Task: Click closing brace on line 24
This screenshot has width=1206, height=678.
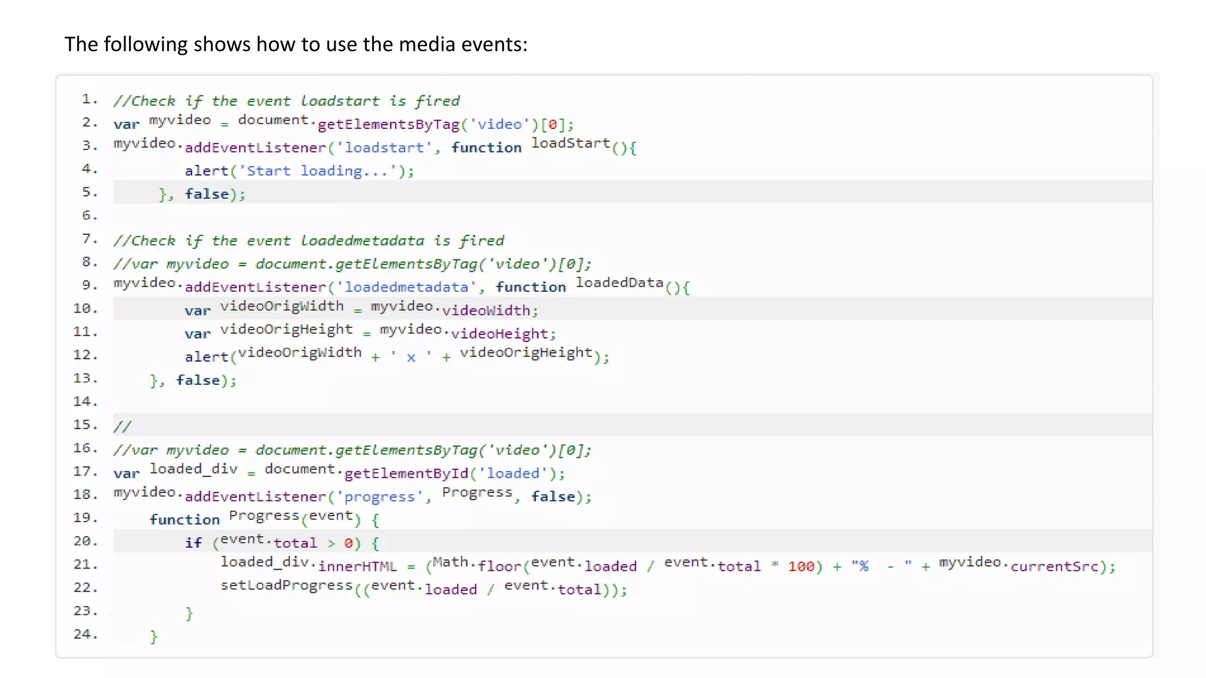Action: (x=154, y=637)
